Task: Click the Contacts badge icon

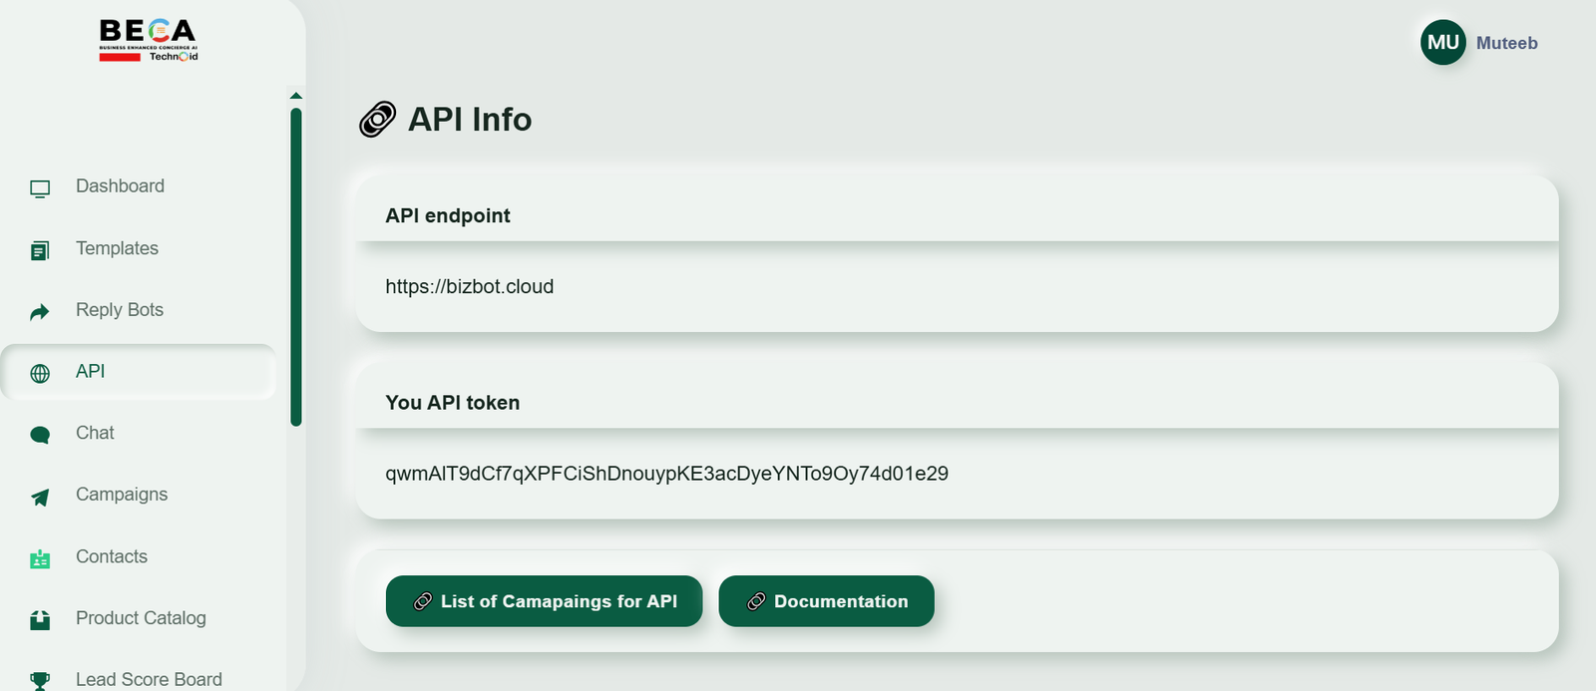Action: 40,559
